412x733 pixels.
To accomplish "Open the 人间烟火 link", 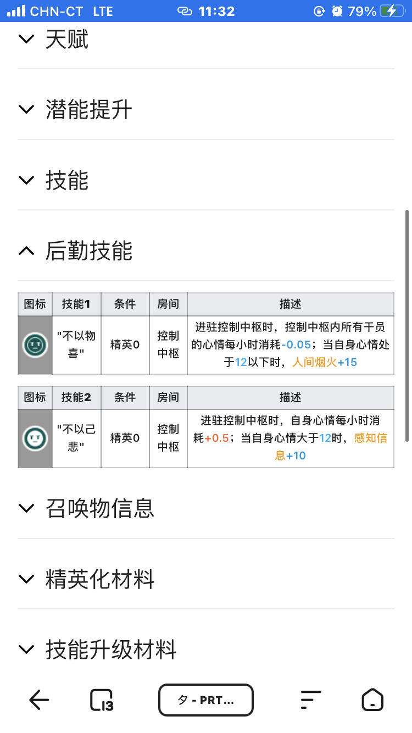I will pos(314,362).
